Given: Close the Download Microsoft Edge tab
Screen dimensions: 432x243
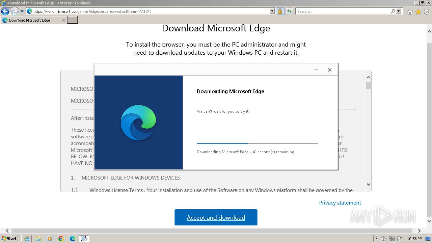Looking at the screenshot, I should (x=63, y=20).
